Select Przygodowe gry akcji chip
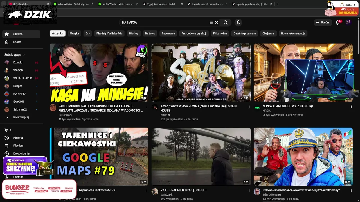Image resolution: width=360 pixels, height=202 pixels. point(194,33)
